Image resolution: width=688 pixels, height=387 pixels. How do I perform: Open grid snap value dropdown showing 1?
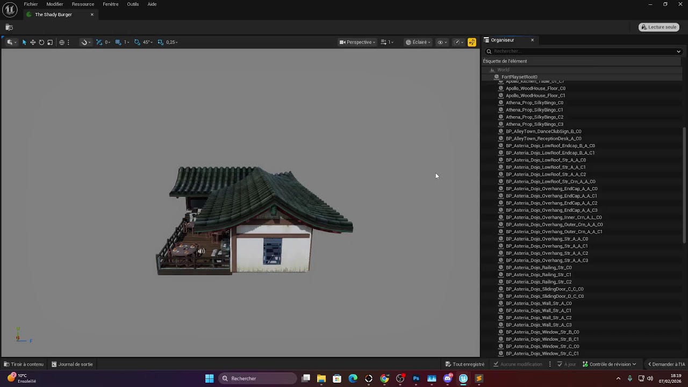pos(127,42)
